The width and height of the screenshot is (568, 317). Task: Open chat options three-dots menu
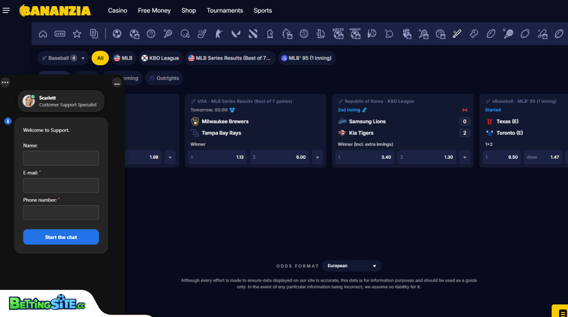(5, 83)
